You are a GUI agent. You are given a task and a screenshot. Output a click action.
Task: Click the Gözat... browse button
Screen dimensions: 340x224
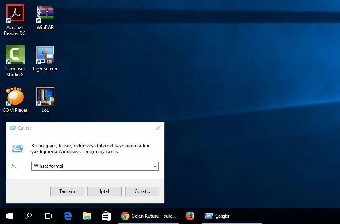142,191
